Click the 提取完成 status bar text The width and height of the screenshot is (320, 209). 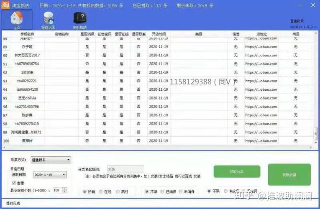pos(13,203)
